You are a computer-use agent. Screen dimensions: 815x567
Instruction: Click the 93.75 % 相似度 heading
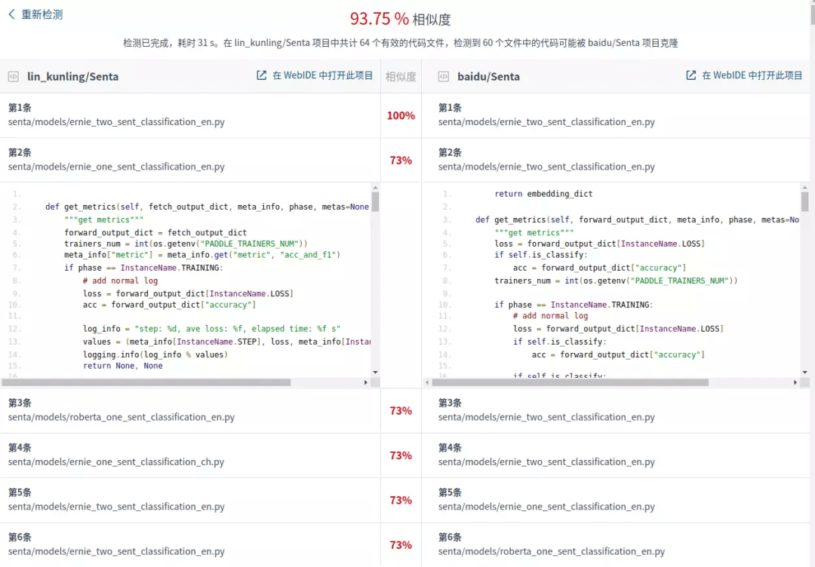(400, 19)
